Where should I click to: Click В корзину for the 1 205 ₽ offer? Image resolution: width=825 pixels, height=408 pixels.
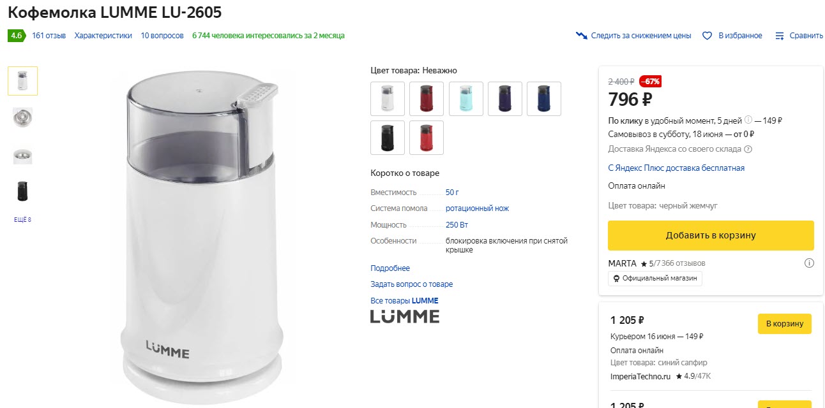[x=784, y=324]
